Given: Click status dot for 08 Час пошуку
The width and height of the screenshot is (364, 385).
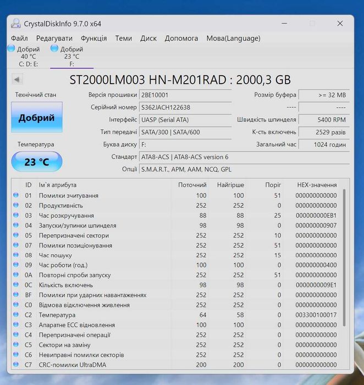Looking at the screenshot, I should (x=16, y=255).
